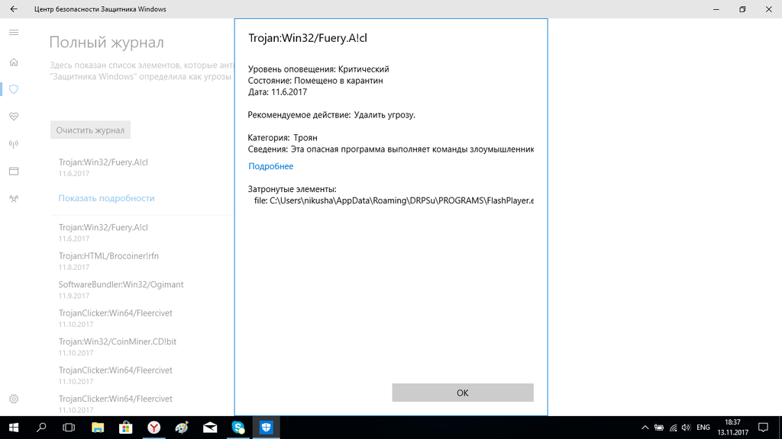Open the paint palette app on taskbar
The image size is (782, 439).
tap(182, 428)
